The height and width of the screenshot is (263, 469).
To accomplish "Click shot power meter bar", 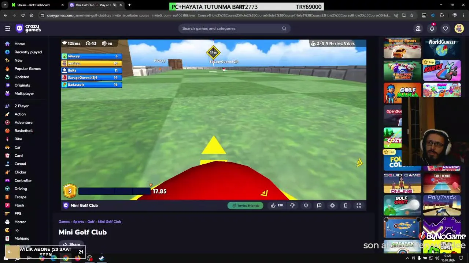I will [114, 191].
